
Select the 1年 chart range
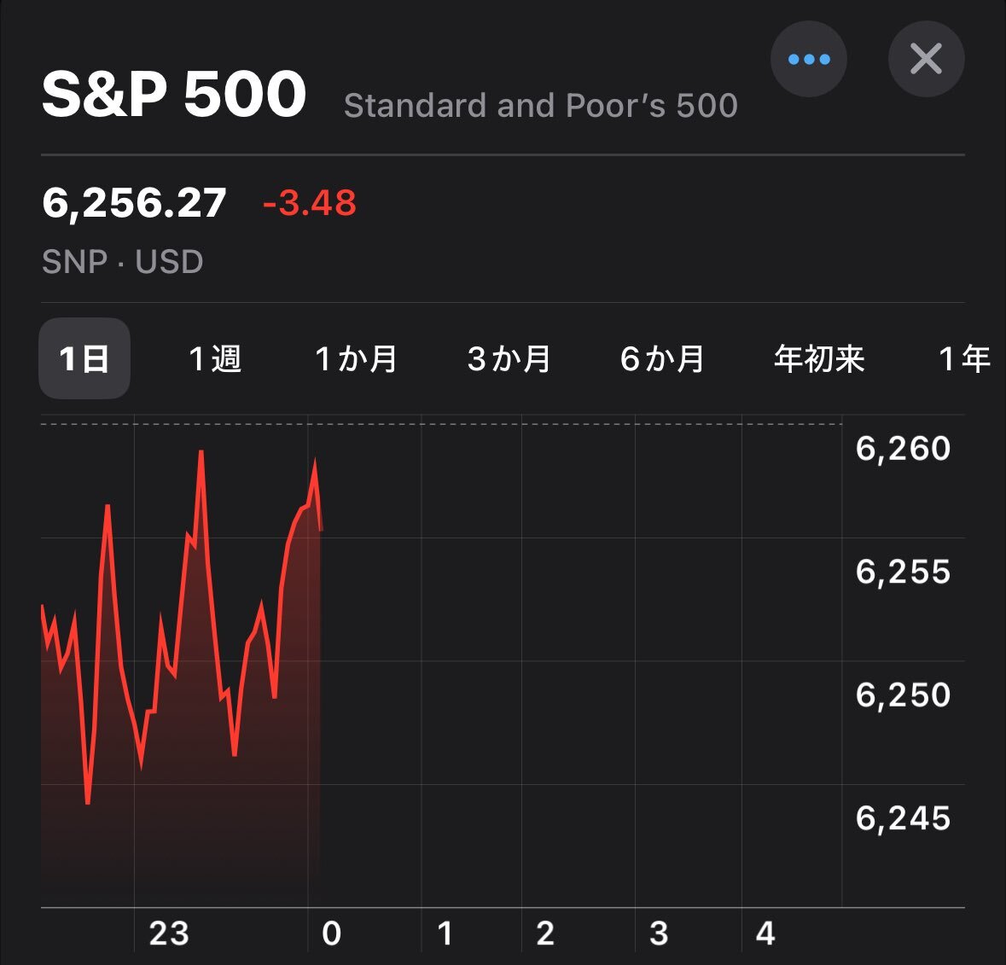tap(965, 358)
